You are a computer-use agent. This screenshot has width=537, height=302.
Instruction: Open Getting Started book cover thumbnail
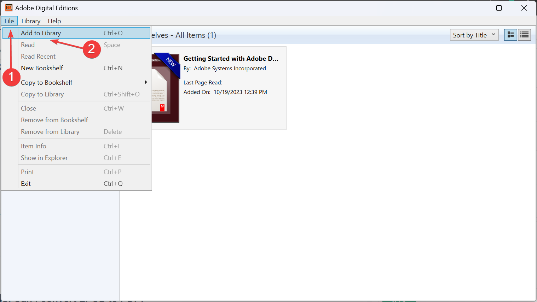click(x=166, y=88)
